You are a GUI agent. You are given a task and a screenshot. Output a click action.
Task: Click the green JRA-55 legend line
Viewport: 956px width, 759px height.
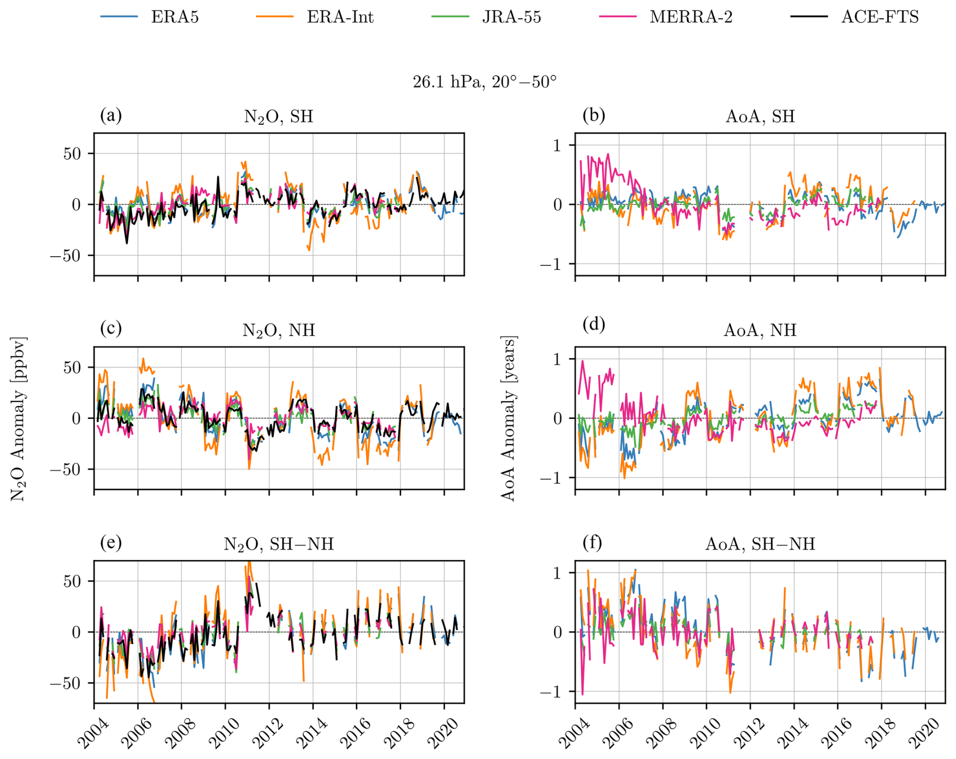click(450, 17)
